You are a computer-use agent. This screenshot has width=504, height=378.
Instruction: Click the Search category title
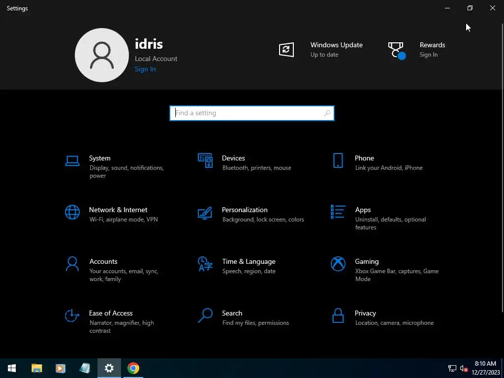[232, 314]
